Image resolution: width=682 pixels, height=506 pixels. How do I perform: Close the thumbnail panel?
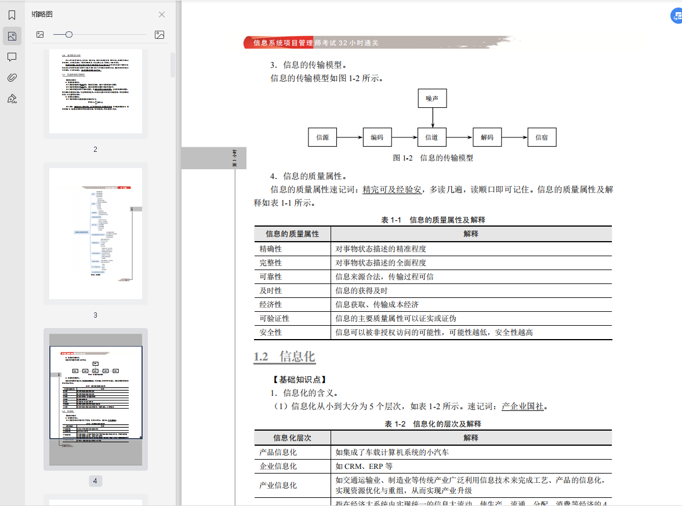[162, 14]
